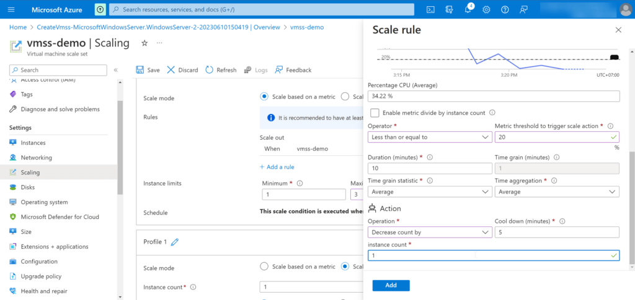The width and height of the screenshot is (635, 300).
Task: Click the upgrade arrow icon beside Microsoft Azure
Action: [x=100, y=9]
